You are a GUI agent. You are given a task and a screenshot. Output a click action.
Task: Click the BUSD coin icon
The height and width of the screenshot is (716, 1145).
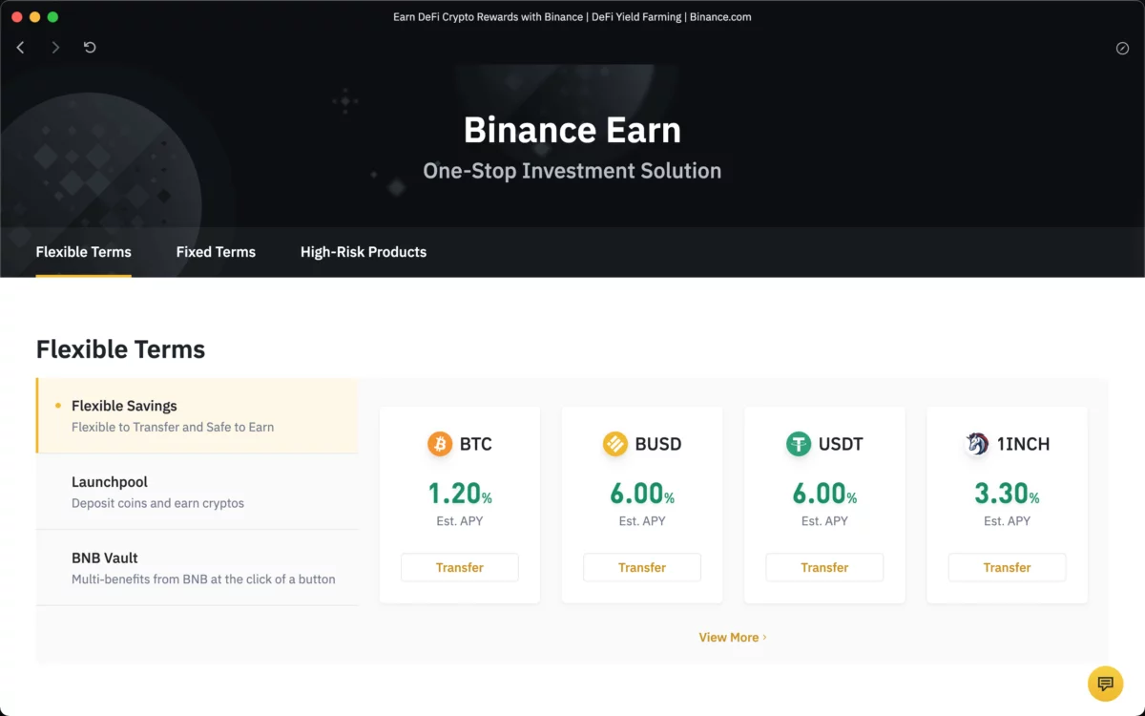[x=615, y=444]
